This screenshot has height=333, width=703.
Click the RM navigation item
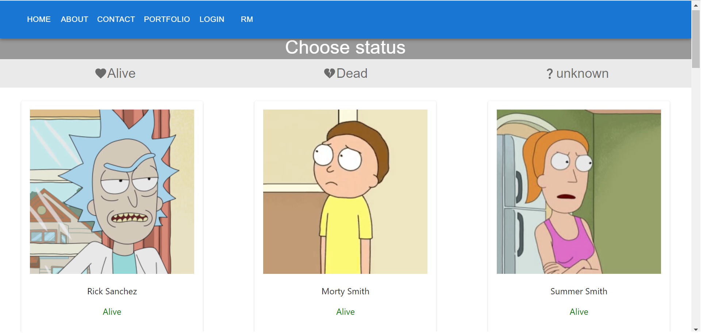tap(247, 19)
